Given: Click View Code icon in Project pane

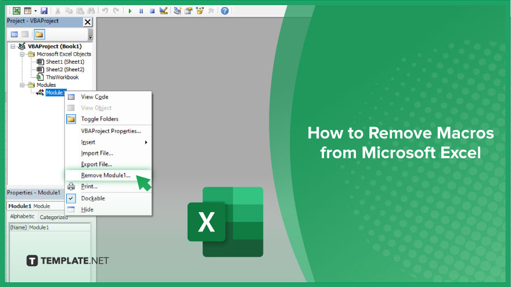Looking at the screenshot, I should 14,34.
